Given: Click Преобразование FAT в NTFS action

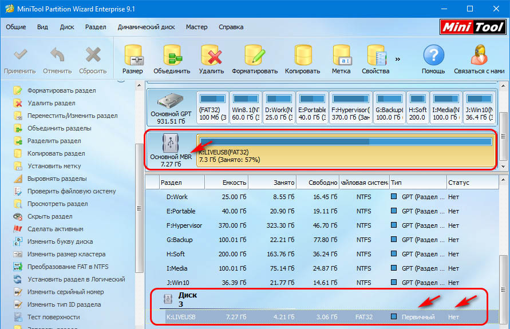Looking at the screenshot, I should (68, 267).
